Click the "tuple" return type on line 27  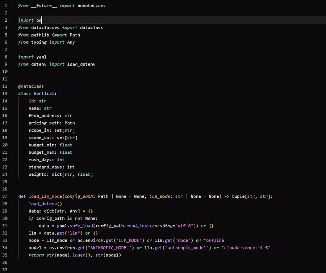[x=238, y=196]
